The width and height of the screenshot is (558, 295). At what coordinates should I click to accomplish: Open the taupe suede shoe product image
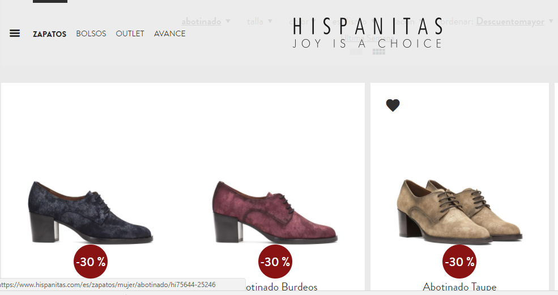pyautogui.click(x=459, y=211)
